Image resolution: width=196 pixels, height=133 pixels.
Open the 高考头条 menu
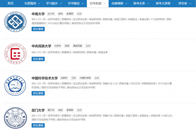pos(139,3)
